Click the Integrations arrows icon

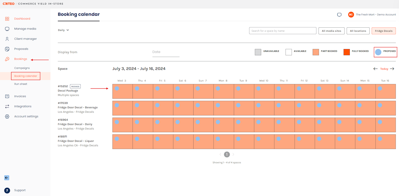point(7,106)
